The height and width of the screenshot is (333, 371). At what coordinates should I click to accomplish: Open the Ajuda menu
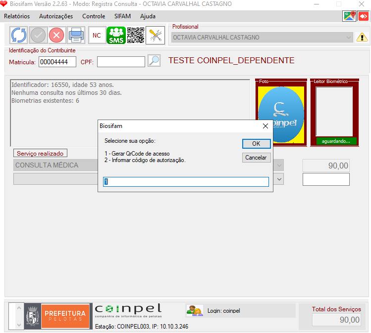pyautogui.click(x=148, y=16)
